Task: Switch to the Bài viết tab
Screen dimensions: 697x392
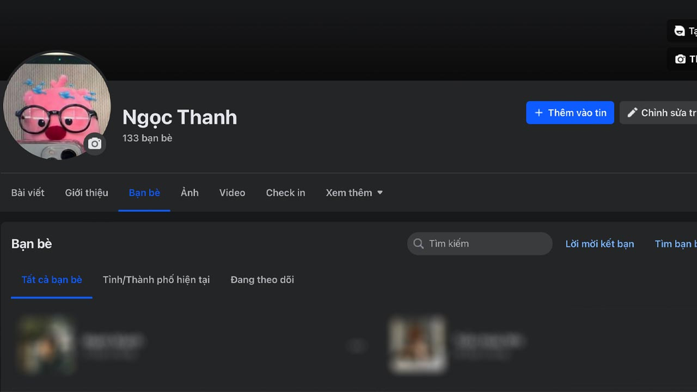Action: click(x=27, y=192)
